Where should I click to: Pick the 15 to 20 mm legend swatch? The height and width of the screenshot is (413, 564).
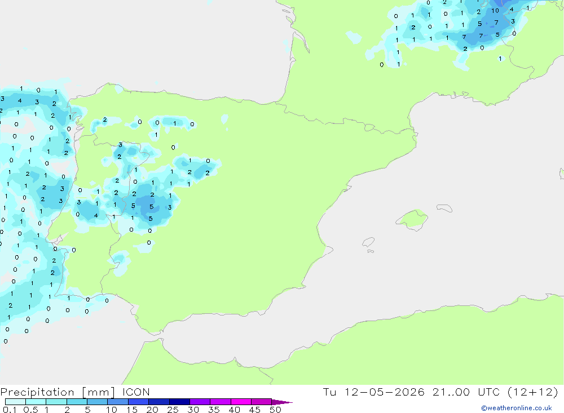pos(138,402)
